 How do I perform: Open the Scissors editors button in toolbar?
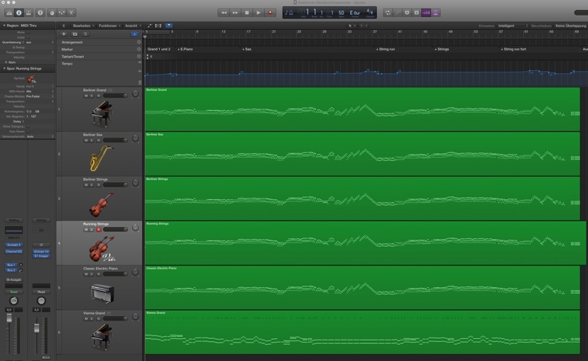click(x=72, y=13)
